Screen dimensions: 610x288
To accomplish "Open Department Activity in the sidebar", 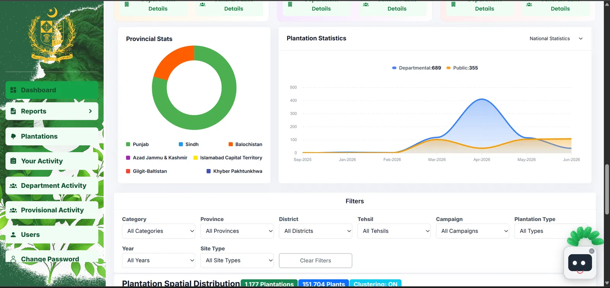I will [52, 186].
